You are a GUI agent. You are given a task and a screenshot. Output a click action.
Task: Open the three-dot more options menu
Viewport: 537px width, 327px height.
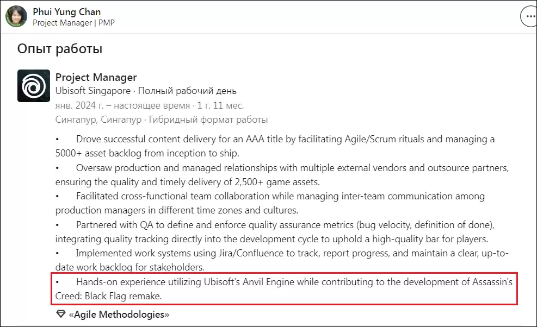pos(529,17)
